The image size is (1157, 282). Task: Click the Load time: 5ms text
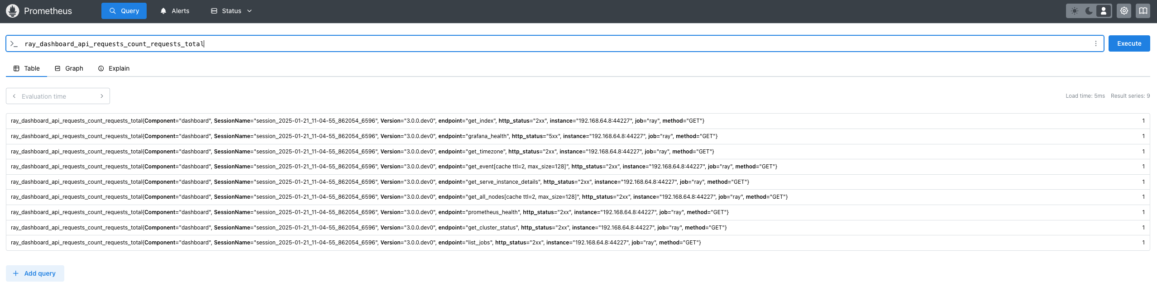[1085, 96]
